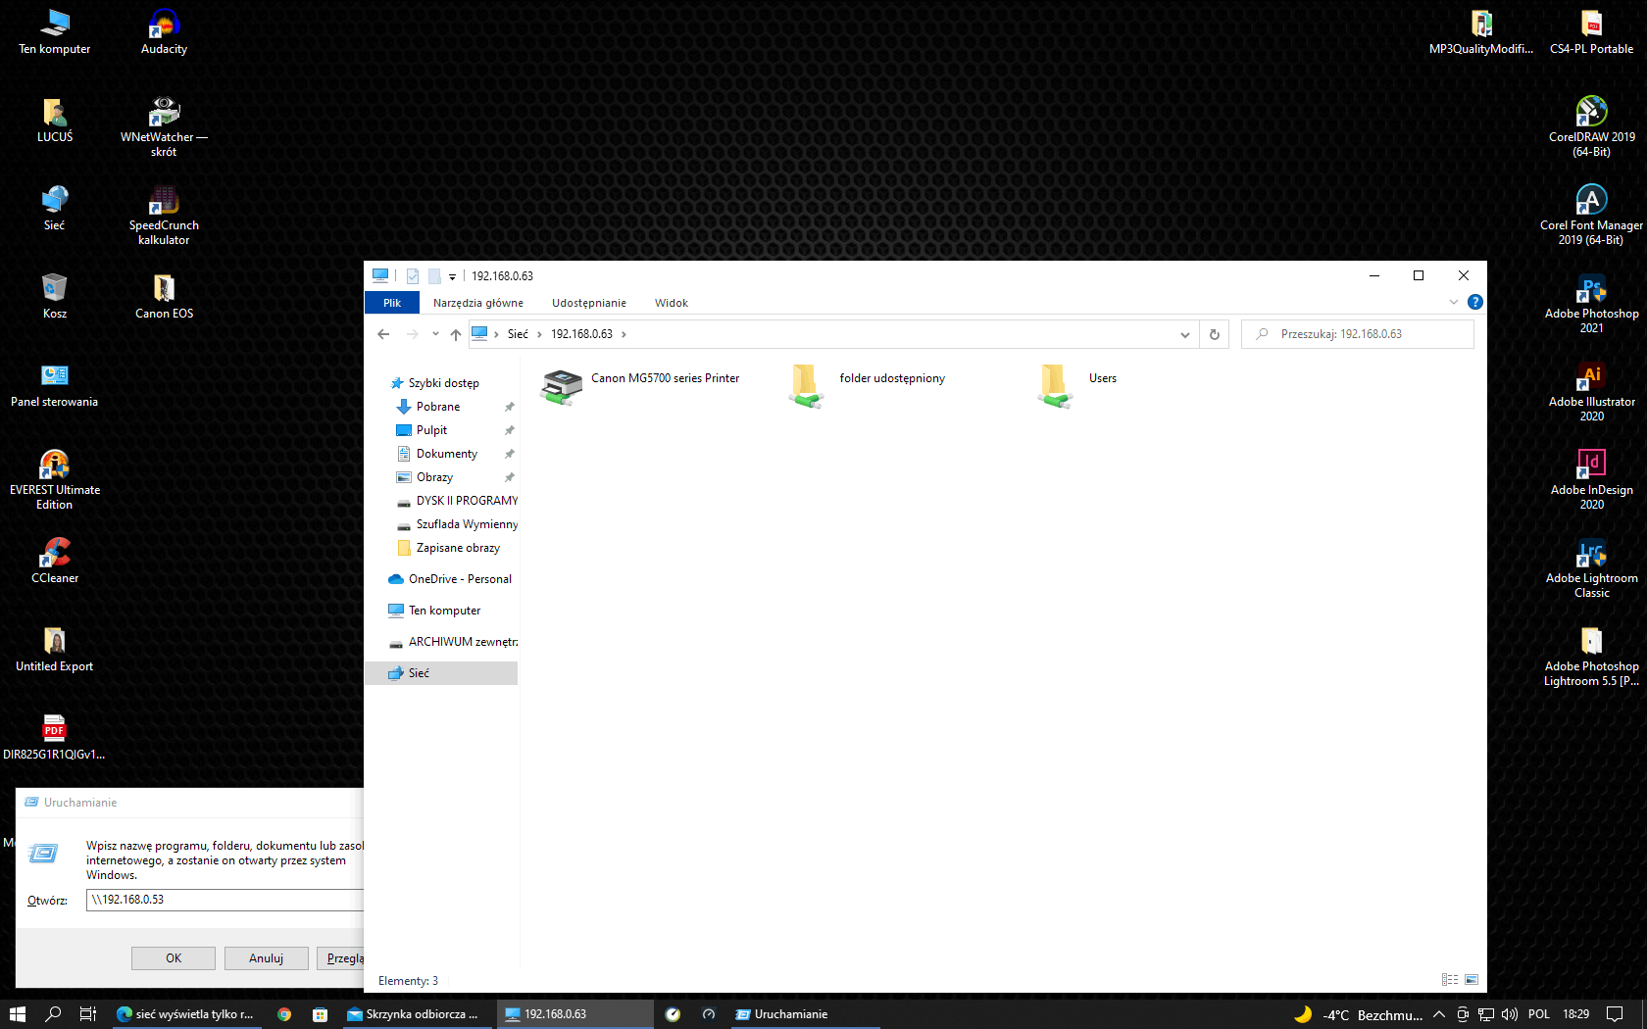This screenshot has height=1029, width=1647.
Task: Refresh the 192.168.0.63 folder view
Action: coord(1215,334)
